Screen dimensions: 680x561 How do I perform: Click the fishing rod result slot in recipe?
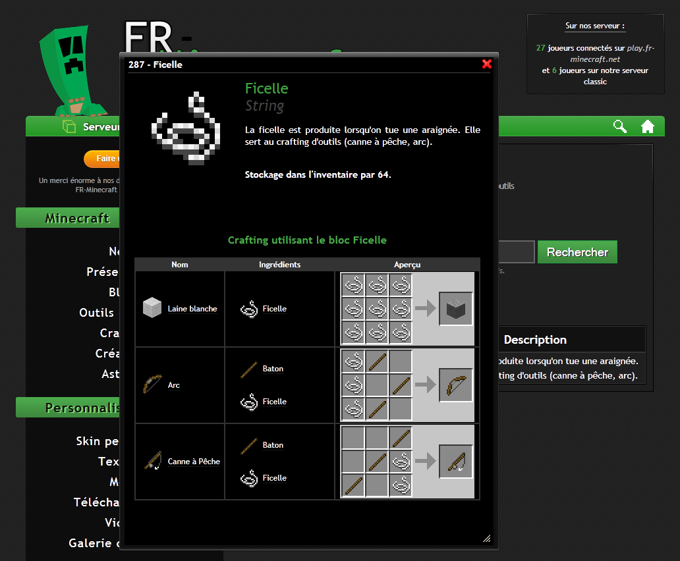456,461
